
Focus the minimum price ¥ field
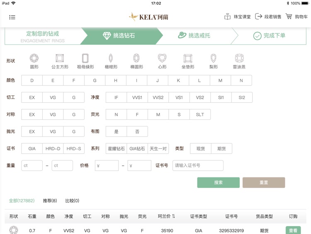tap(107, 165)
